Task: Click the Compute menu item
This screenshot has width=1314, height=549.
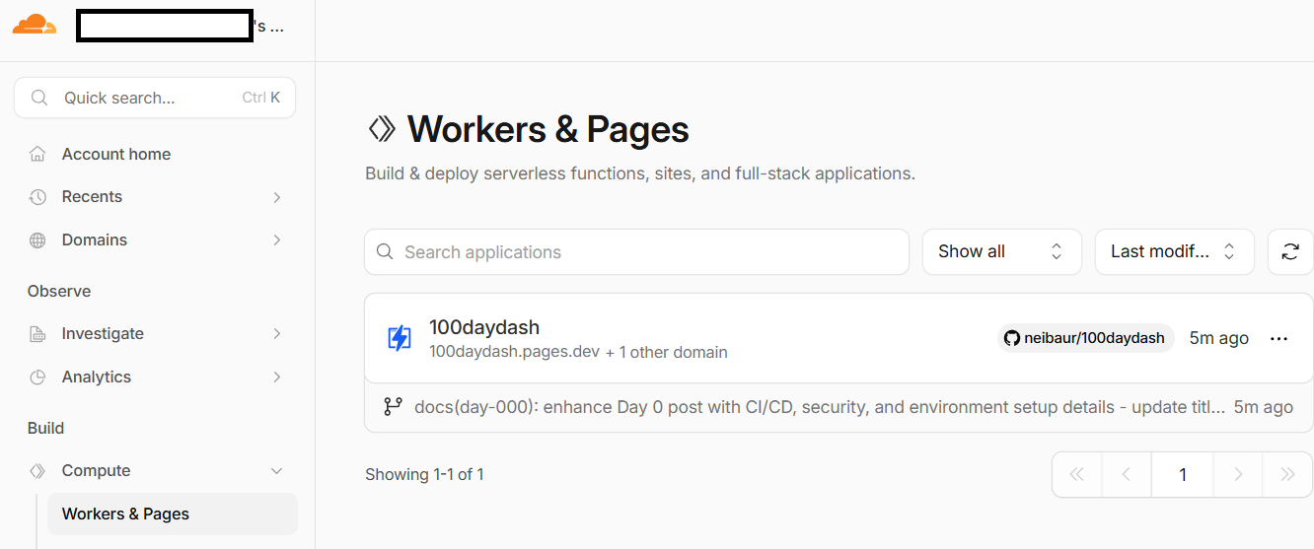Action: coord(158,470)
